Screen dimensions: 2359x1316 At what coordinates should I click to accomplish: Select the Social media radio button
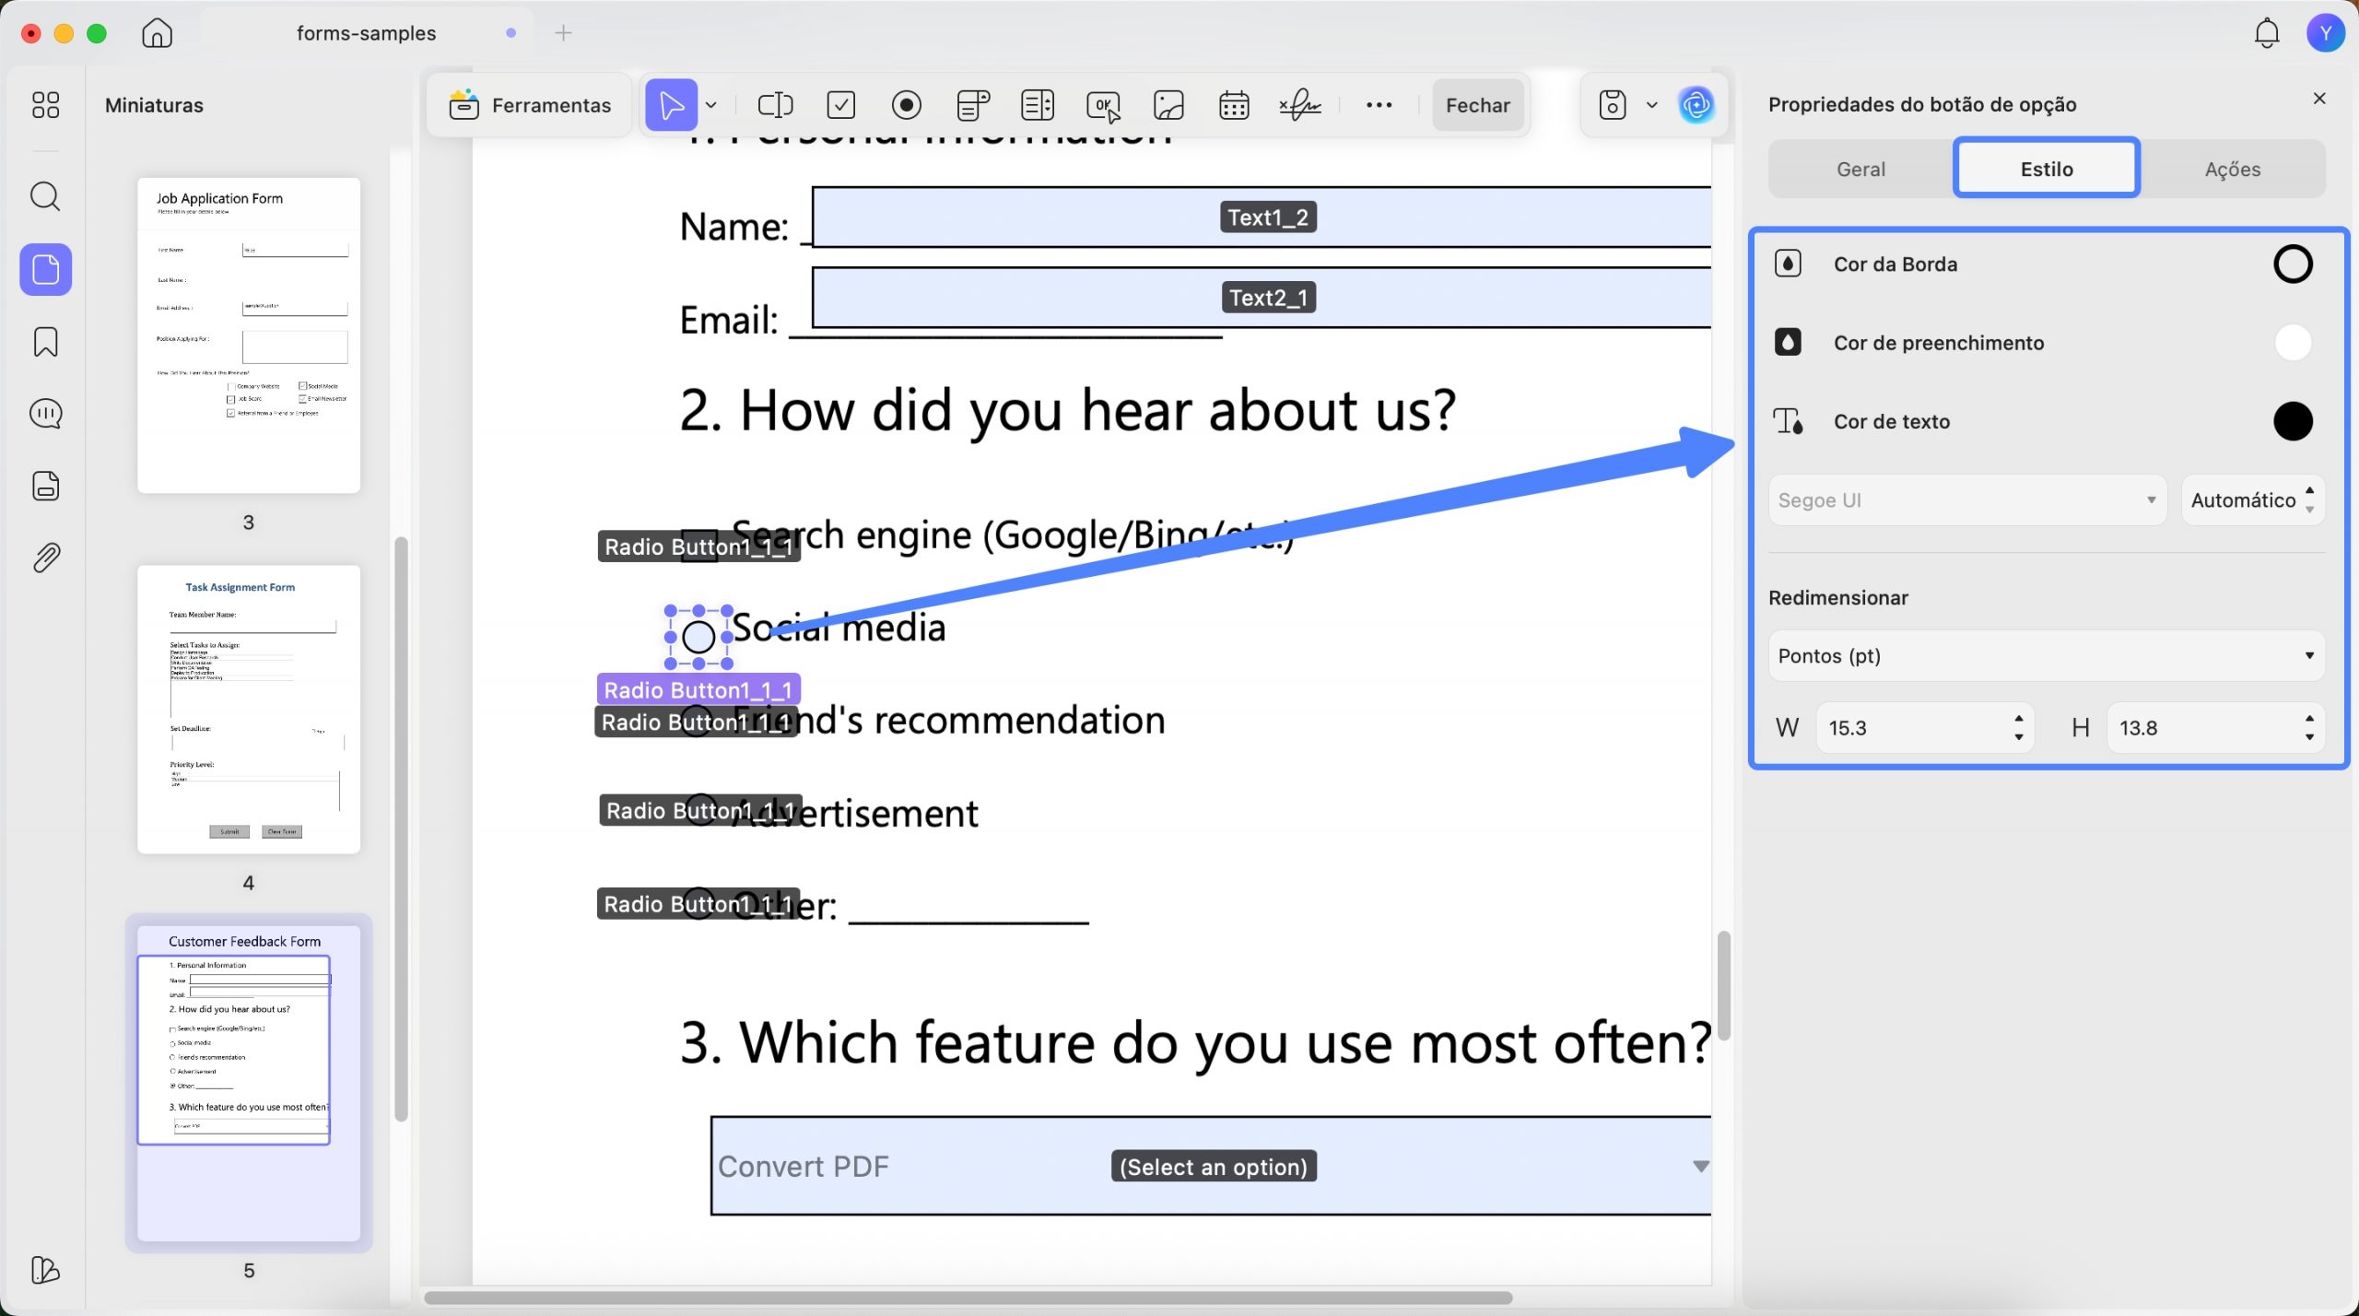[x=698, y=637]
